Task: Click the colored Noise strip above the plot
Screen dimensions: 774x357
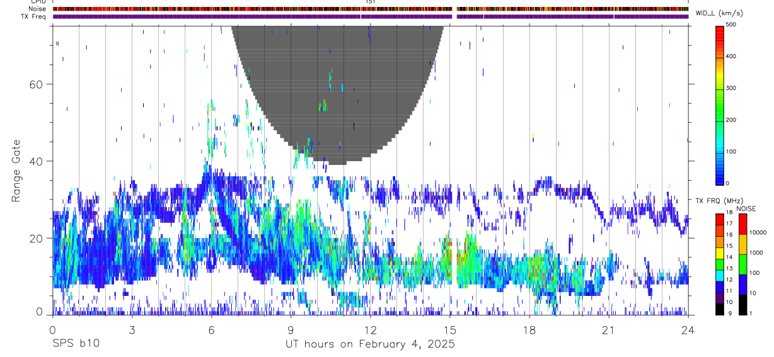Action: pos(370,9)
